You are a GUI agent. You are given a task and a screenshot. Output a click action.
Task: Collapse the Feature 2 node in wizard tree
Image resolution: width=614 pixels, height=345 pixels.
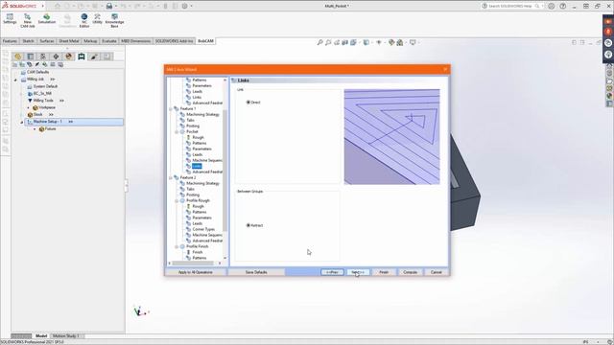(x=171, y=177)
